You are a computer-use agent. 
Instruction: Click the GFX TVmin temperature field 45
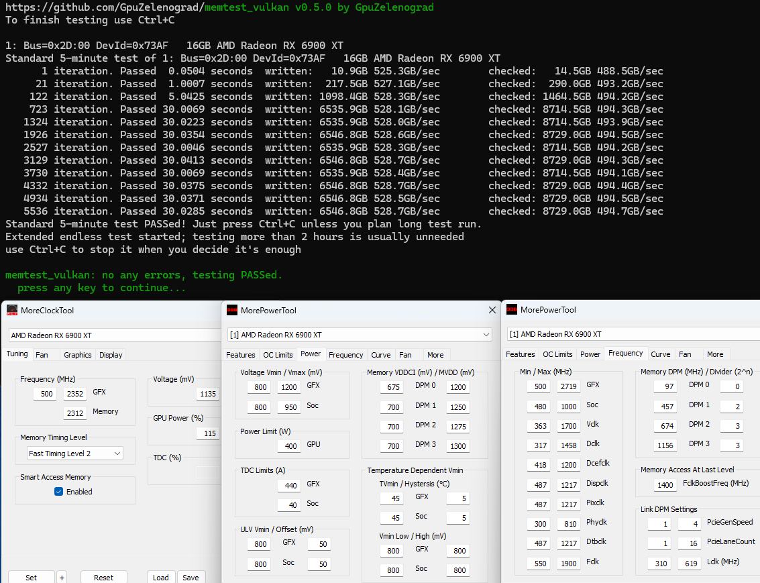pyautogui.click(x=392, y=498)
